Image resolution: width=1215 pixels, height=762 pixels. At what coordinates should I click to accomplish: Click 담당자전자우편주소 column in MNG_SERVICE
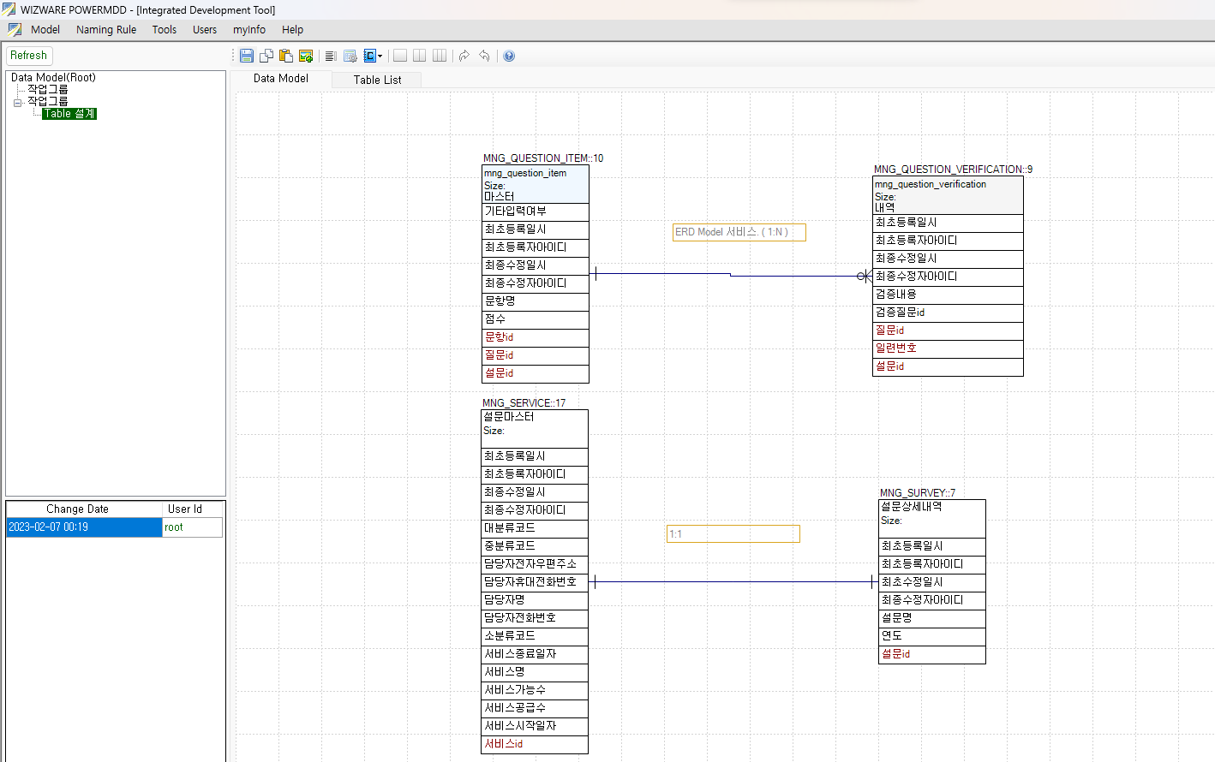pos(535,564)
